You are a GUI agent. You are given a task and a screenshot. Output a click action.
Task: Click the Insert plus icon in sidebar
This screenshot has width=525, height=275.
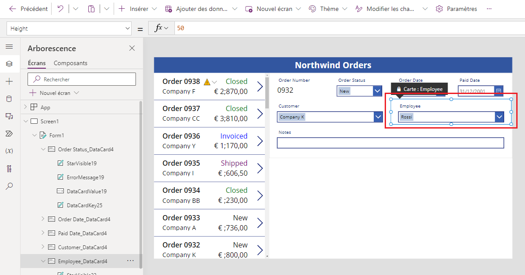pyautogui.click(x=9, y=81)
